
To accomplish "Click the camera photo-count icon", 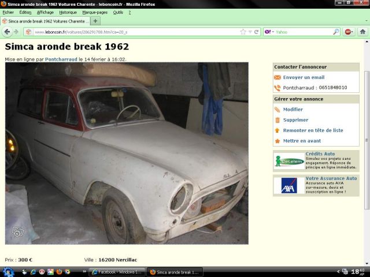I will pyautogui.click(x=18, y=232).
